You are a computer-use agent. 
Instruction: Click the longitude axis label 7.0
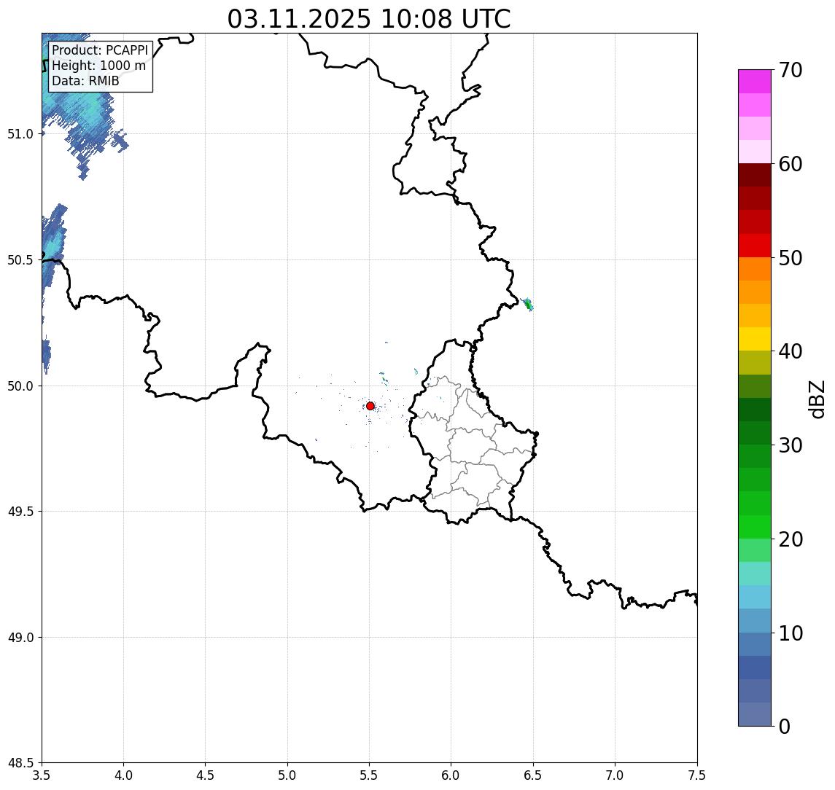tap(615, 775)
